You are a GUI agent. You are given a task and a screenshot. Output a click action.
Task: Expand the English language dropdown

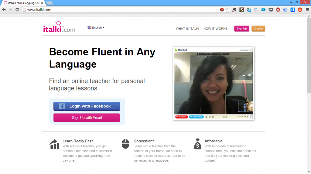[96, 28]
